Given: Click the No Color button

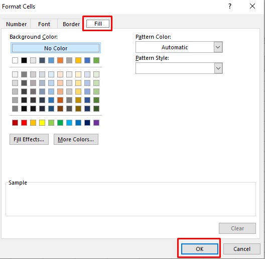Looking at the screenshot, I should point(56,48).
